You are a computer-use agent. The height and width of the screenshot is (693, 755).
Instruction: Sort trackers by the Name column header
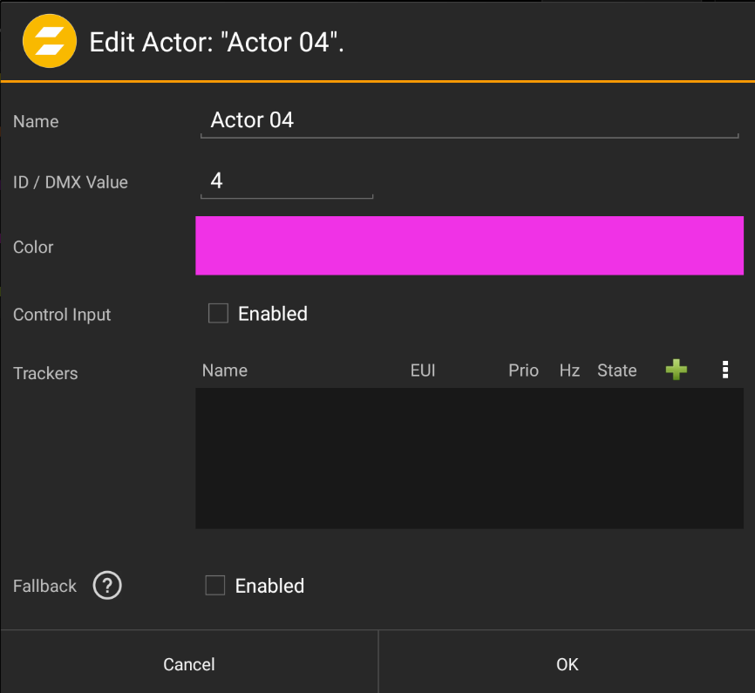pyautogui.click(x=224, y=370)
